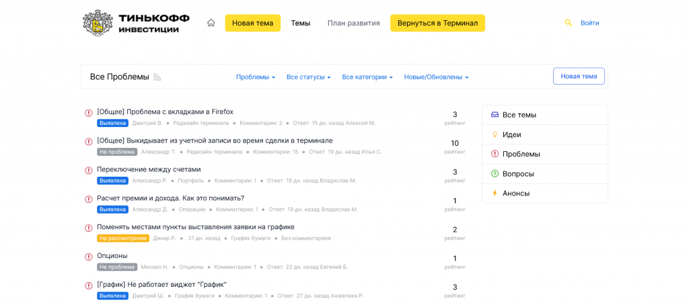Click lightbulb icon next to Идеи
The width and height of the screenshot is (689, 303).
495,134
